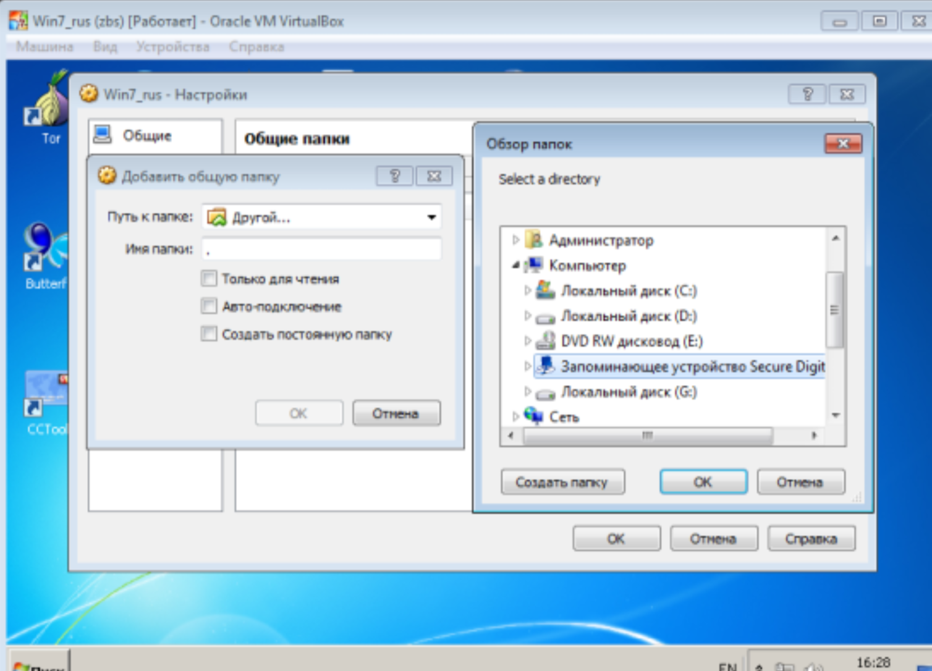Viewport: 932px width, 671px height.
Task: Click the DVD RW дисковод (E:) disc icon
Action: pos(545,340)
